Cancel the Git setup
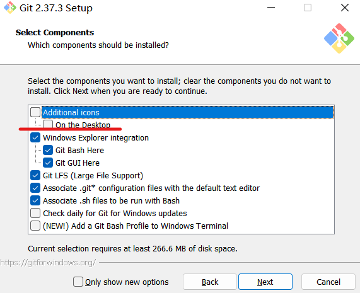The image size is (360, 293). (328, 282)
